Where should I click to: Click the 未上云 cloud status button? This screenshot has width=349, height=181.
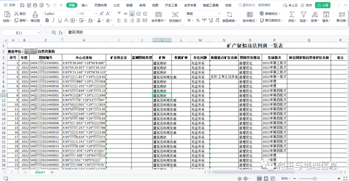tap(291, 5)
